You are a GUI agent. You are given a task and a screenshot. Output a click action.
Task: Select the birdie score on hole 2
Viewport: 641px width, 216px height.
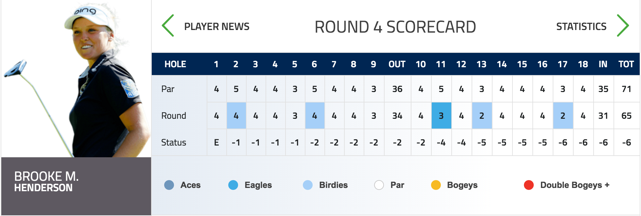236,116
